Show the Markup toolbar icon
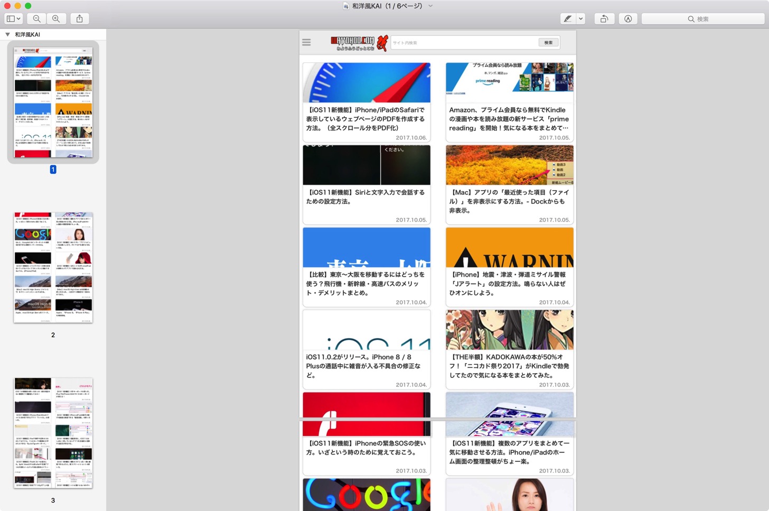 628,18
